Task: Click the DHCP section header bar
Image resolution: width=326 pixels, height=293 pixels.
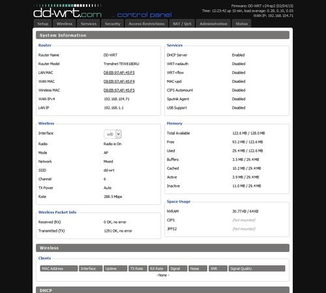Action: click(x=162, y=290)
